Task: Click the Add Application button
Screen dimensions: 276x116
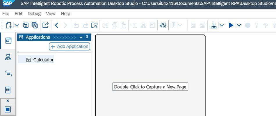Action: pos(70,46)
